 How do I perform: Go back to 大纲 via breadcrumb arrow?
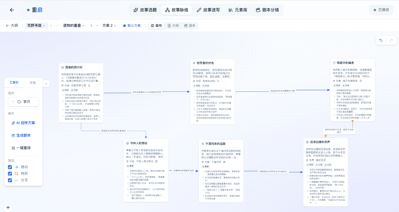12,26
